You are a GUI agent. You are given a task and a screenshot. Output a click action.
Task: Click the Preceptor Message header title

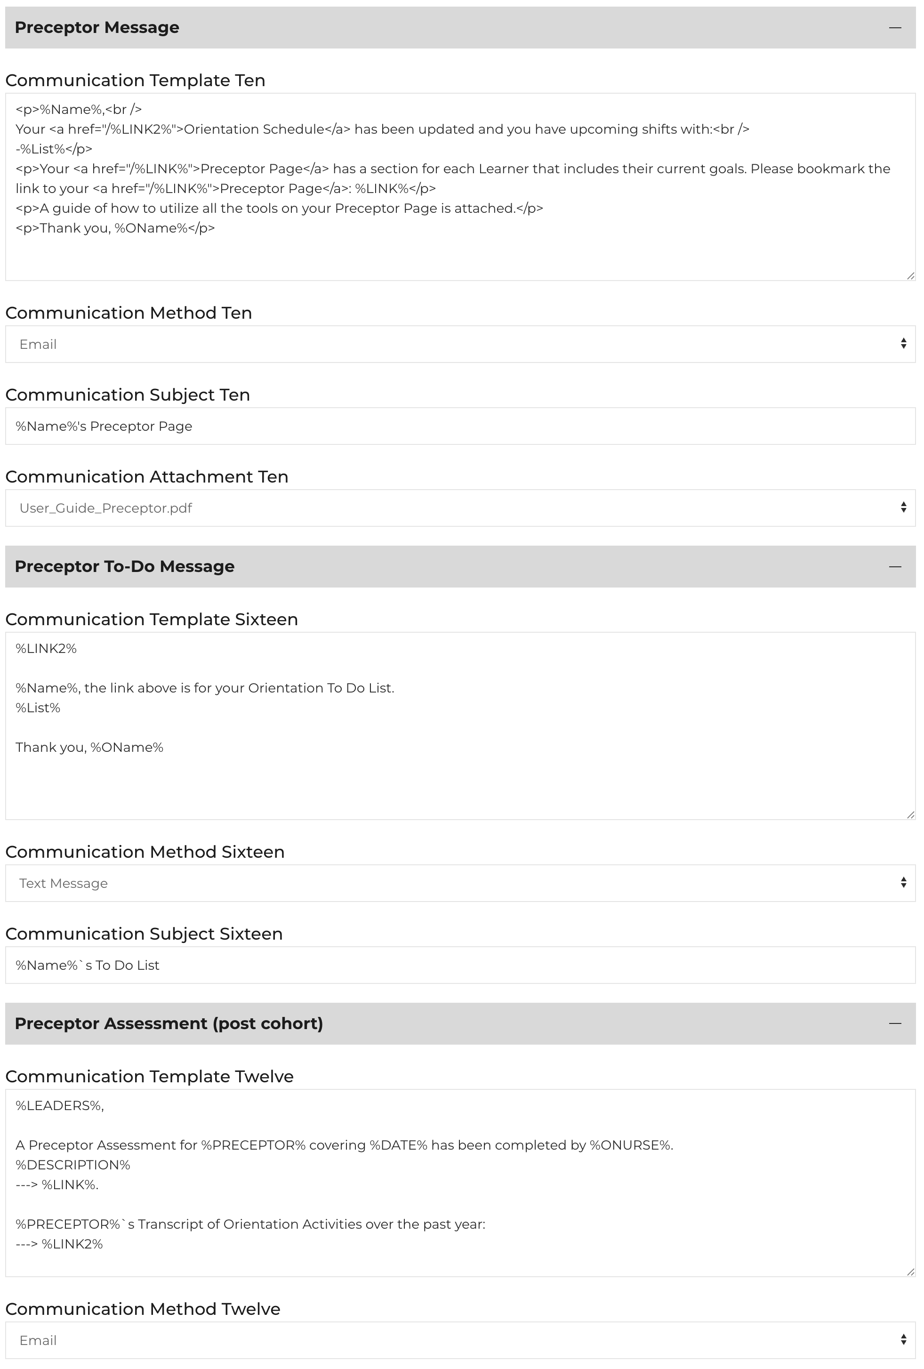click(x=97, y=28)
